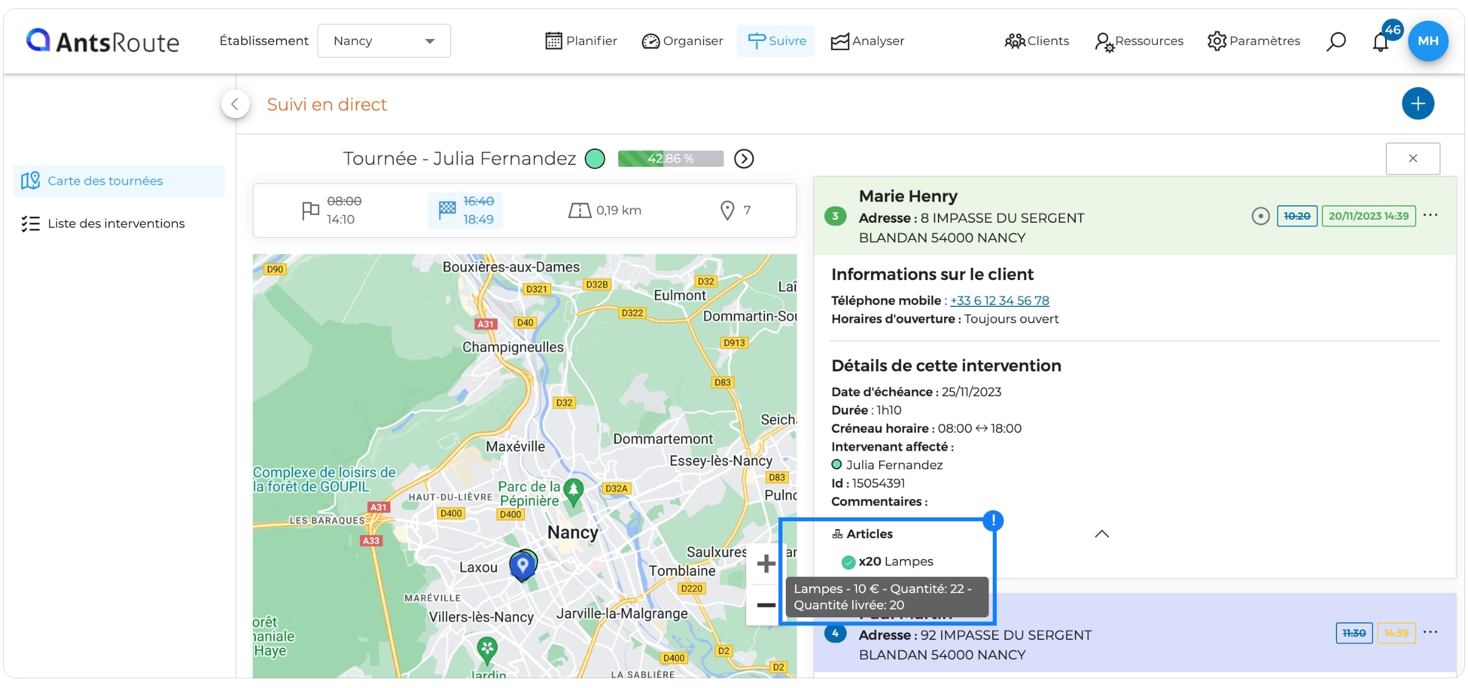Click the circular target icon for Marie Henry
Screen dimensions: 1468x688
(x=1261, y=216)
